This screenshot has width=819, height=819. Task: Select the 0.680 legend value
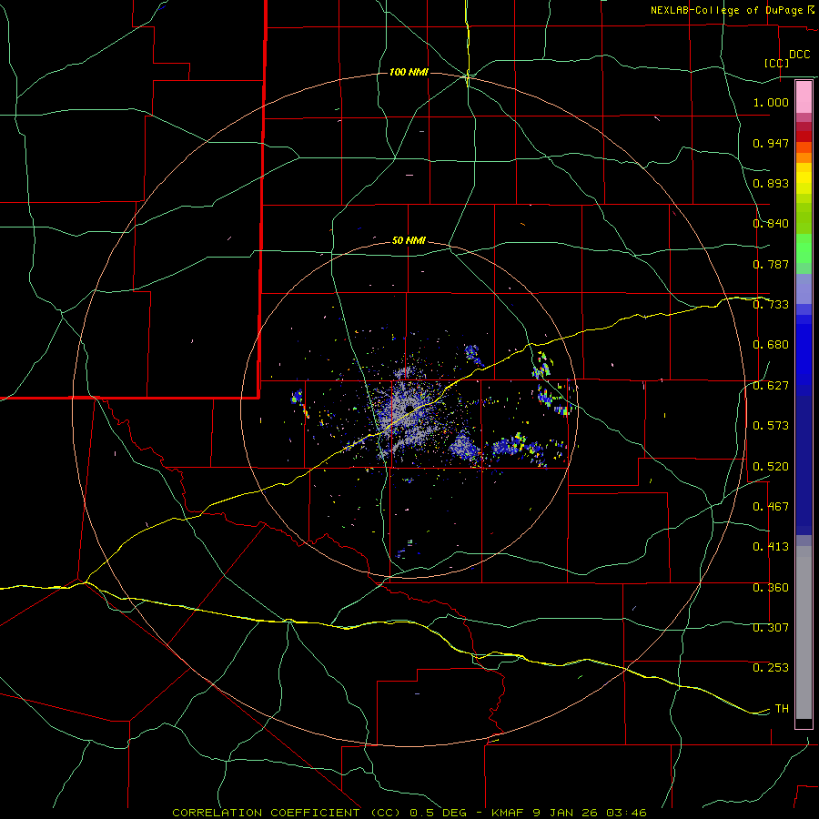pyautogui.click(x=771, y=345)
